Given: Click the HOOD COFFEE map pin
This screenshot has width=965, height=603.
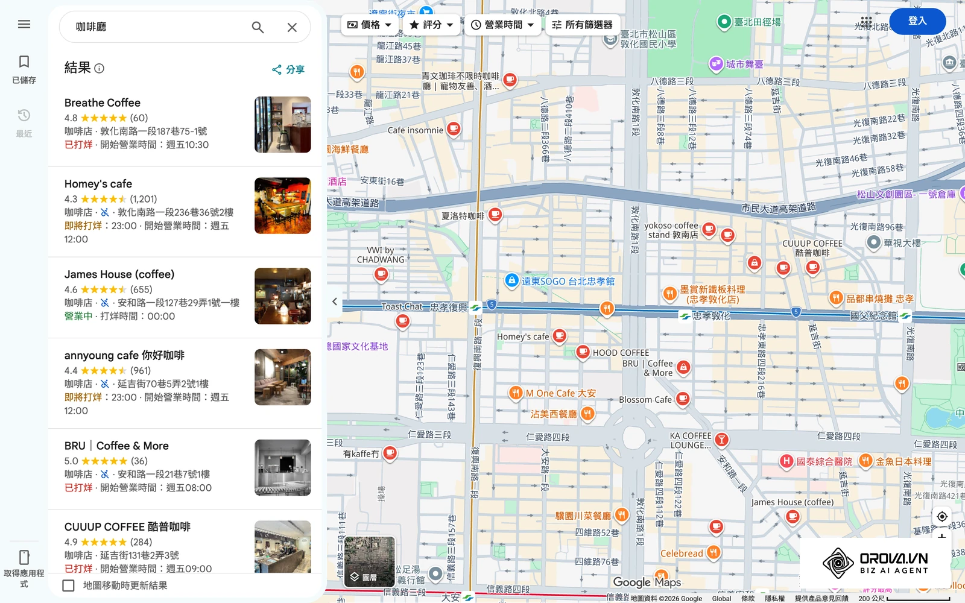Looking at the screenshot, I should (x=583, y=352).
